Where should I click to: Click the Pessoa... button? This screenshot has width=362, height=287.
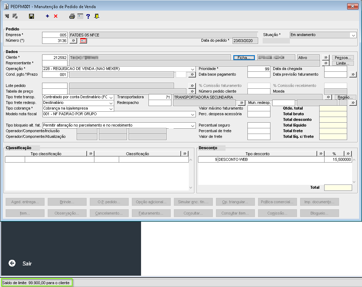tap(343, 58)
